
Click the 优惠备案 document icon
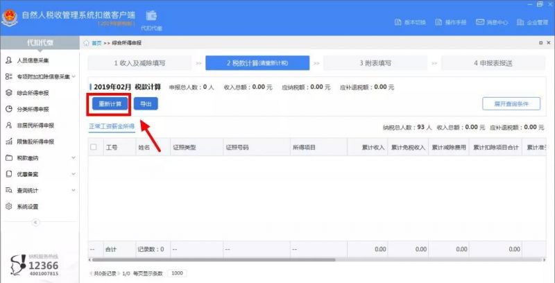(9, 174)
